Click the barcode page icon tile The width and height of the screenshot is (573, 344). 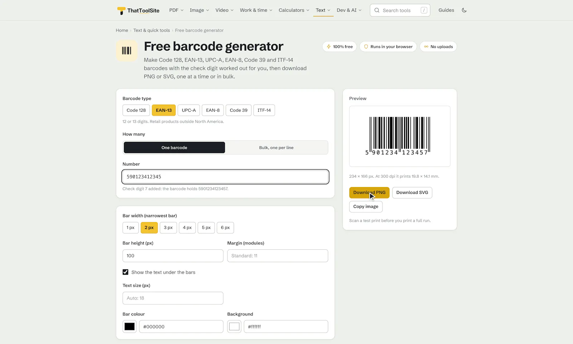126,51
